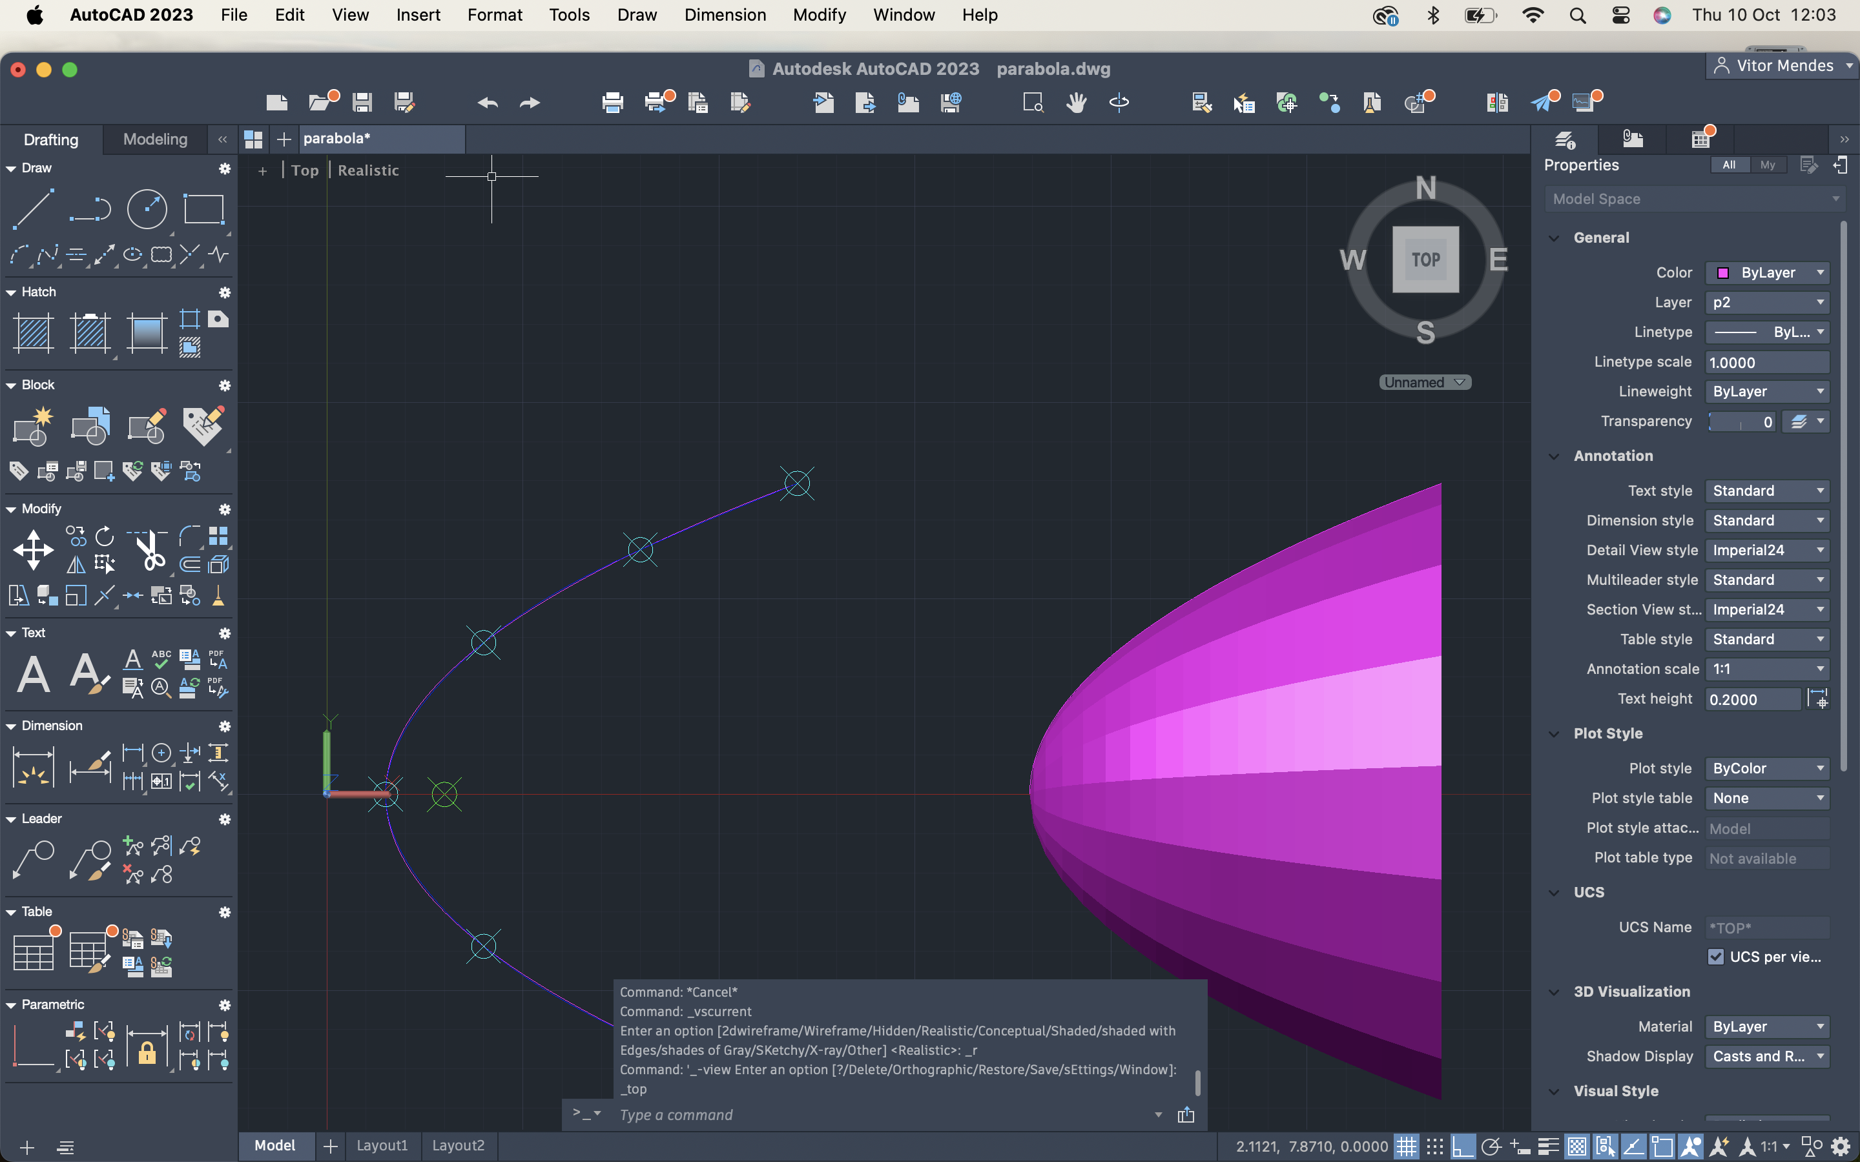Viewport: 1860px width, 1162px height.
Task: Select the Gradient hatch tool
Action: [x=147, y=332]
